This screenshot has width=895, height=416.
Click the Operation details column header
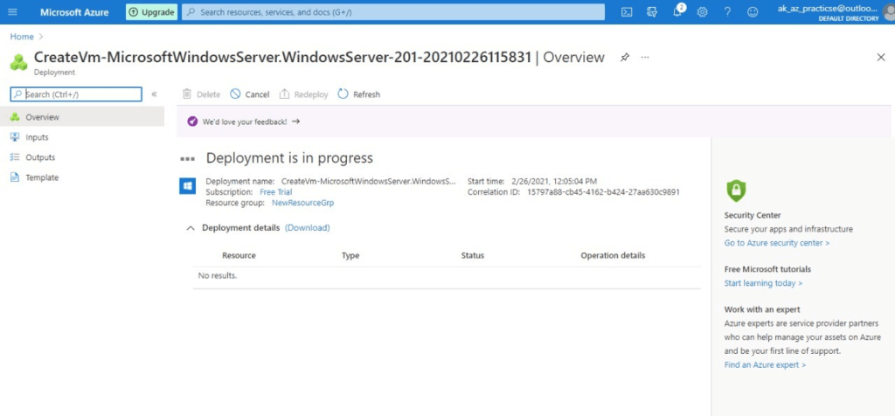[x=613, y=255]
